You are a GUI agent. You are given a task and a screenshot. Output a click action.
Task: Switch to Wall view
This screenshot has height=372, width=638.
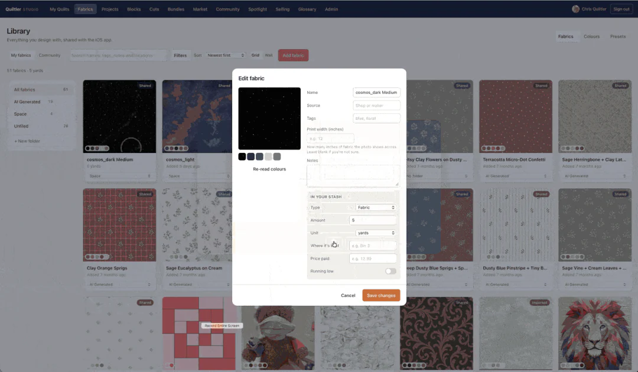click(x=269, y=56)
